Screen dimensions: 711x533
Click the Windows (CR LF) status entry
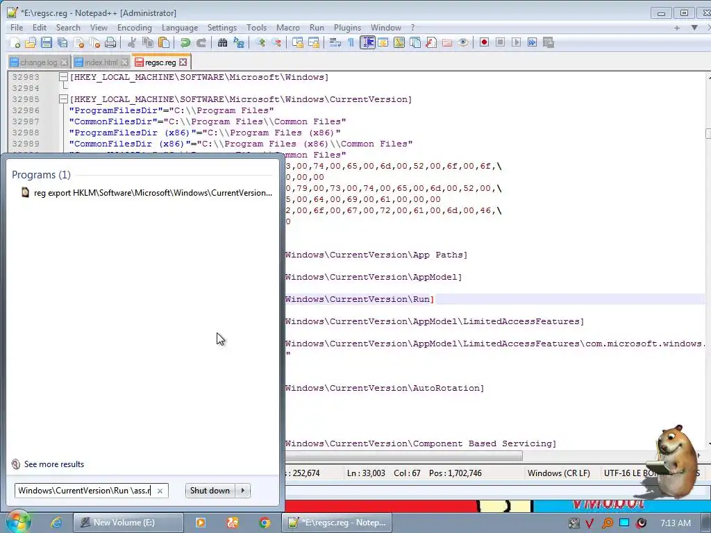(x=559, y=473)
